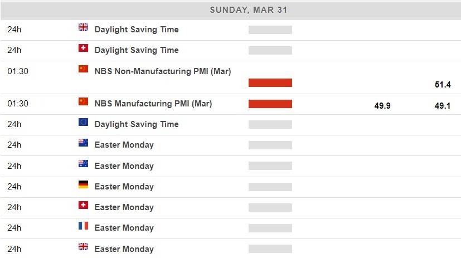Image resolution: width=461 pixels, height=258 pixels.
Task: Click the Sunday, Mar 31 date header
Action: 249,10
